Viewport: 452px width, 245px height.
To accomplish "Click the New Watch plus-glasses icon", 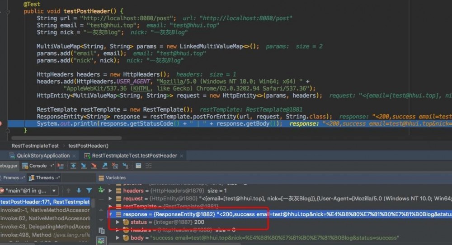I will point(101,190).
